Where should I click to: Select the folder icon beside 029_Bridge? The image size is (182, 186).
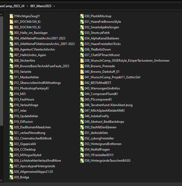11,177
